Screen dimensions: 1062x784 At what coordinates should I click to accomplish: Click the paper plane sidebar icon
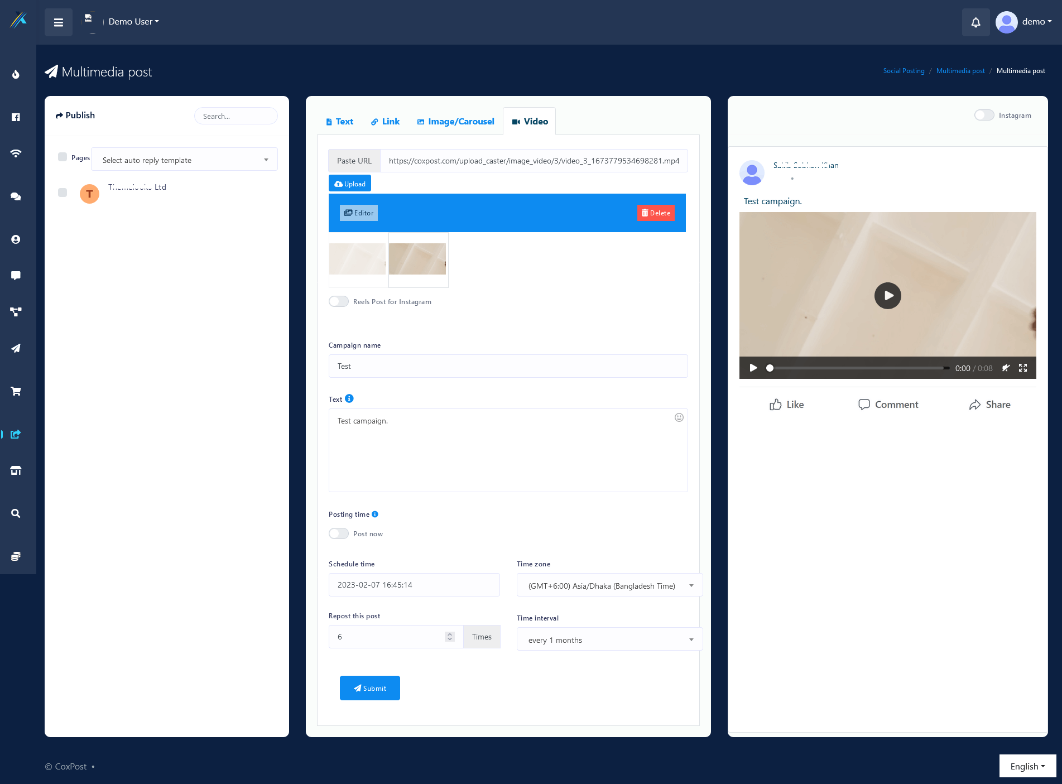click(16, 348)
